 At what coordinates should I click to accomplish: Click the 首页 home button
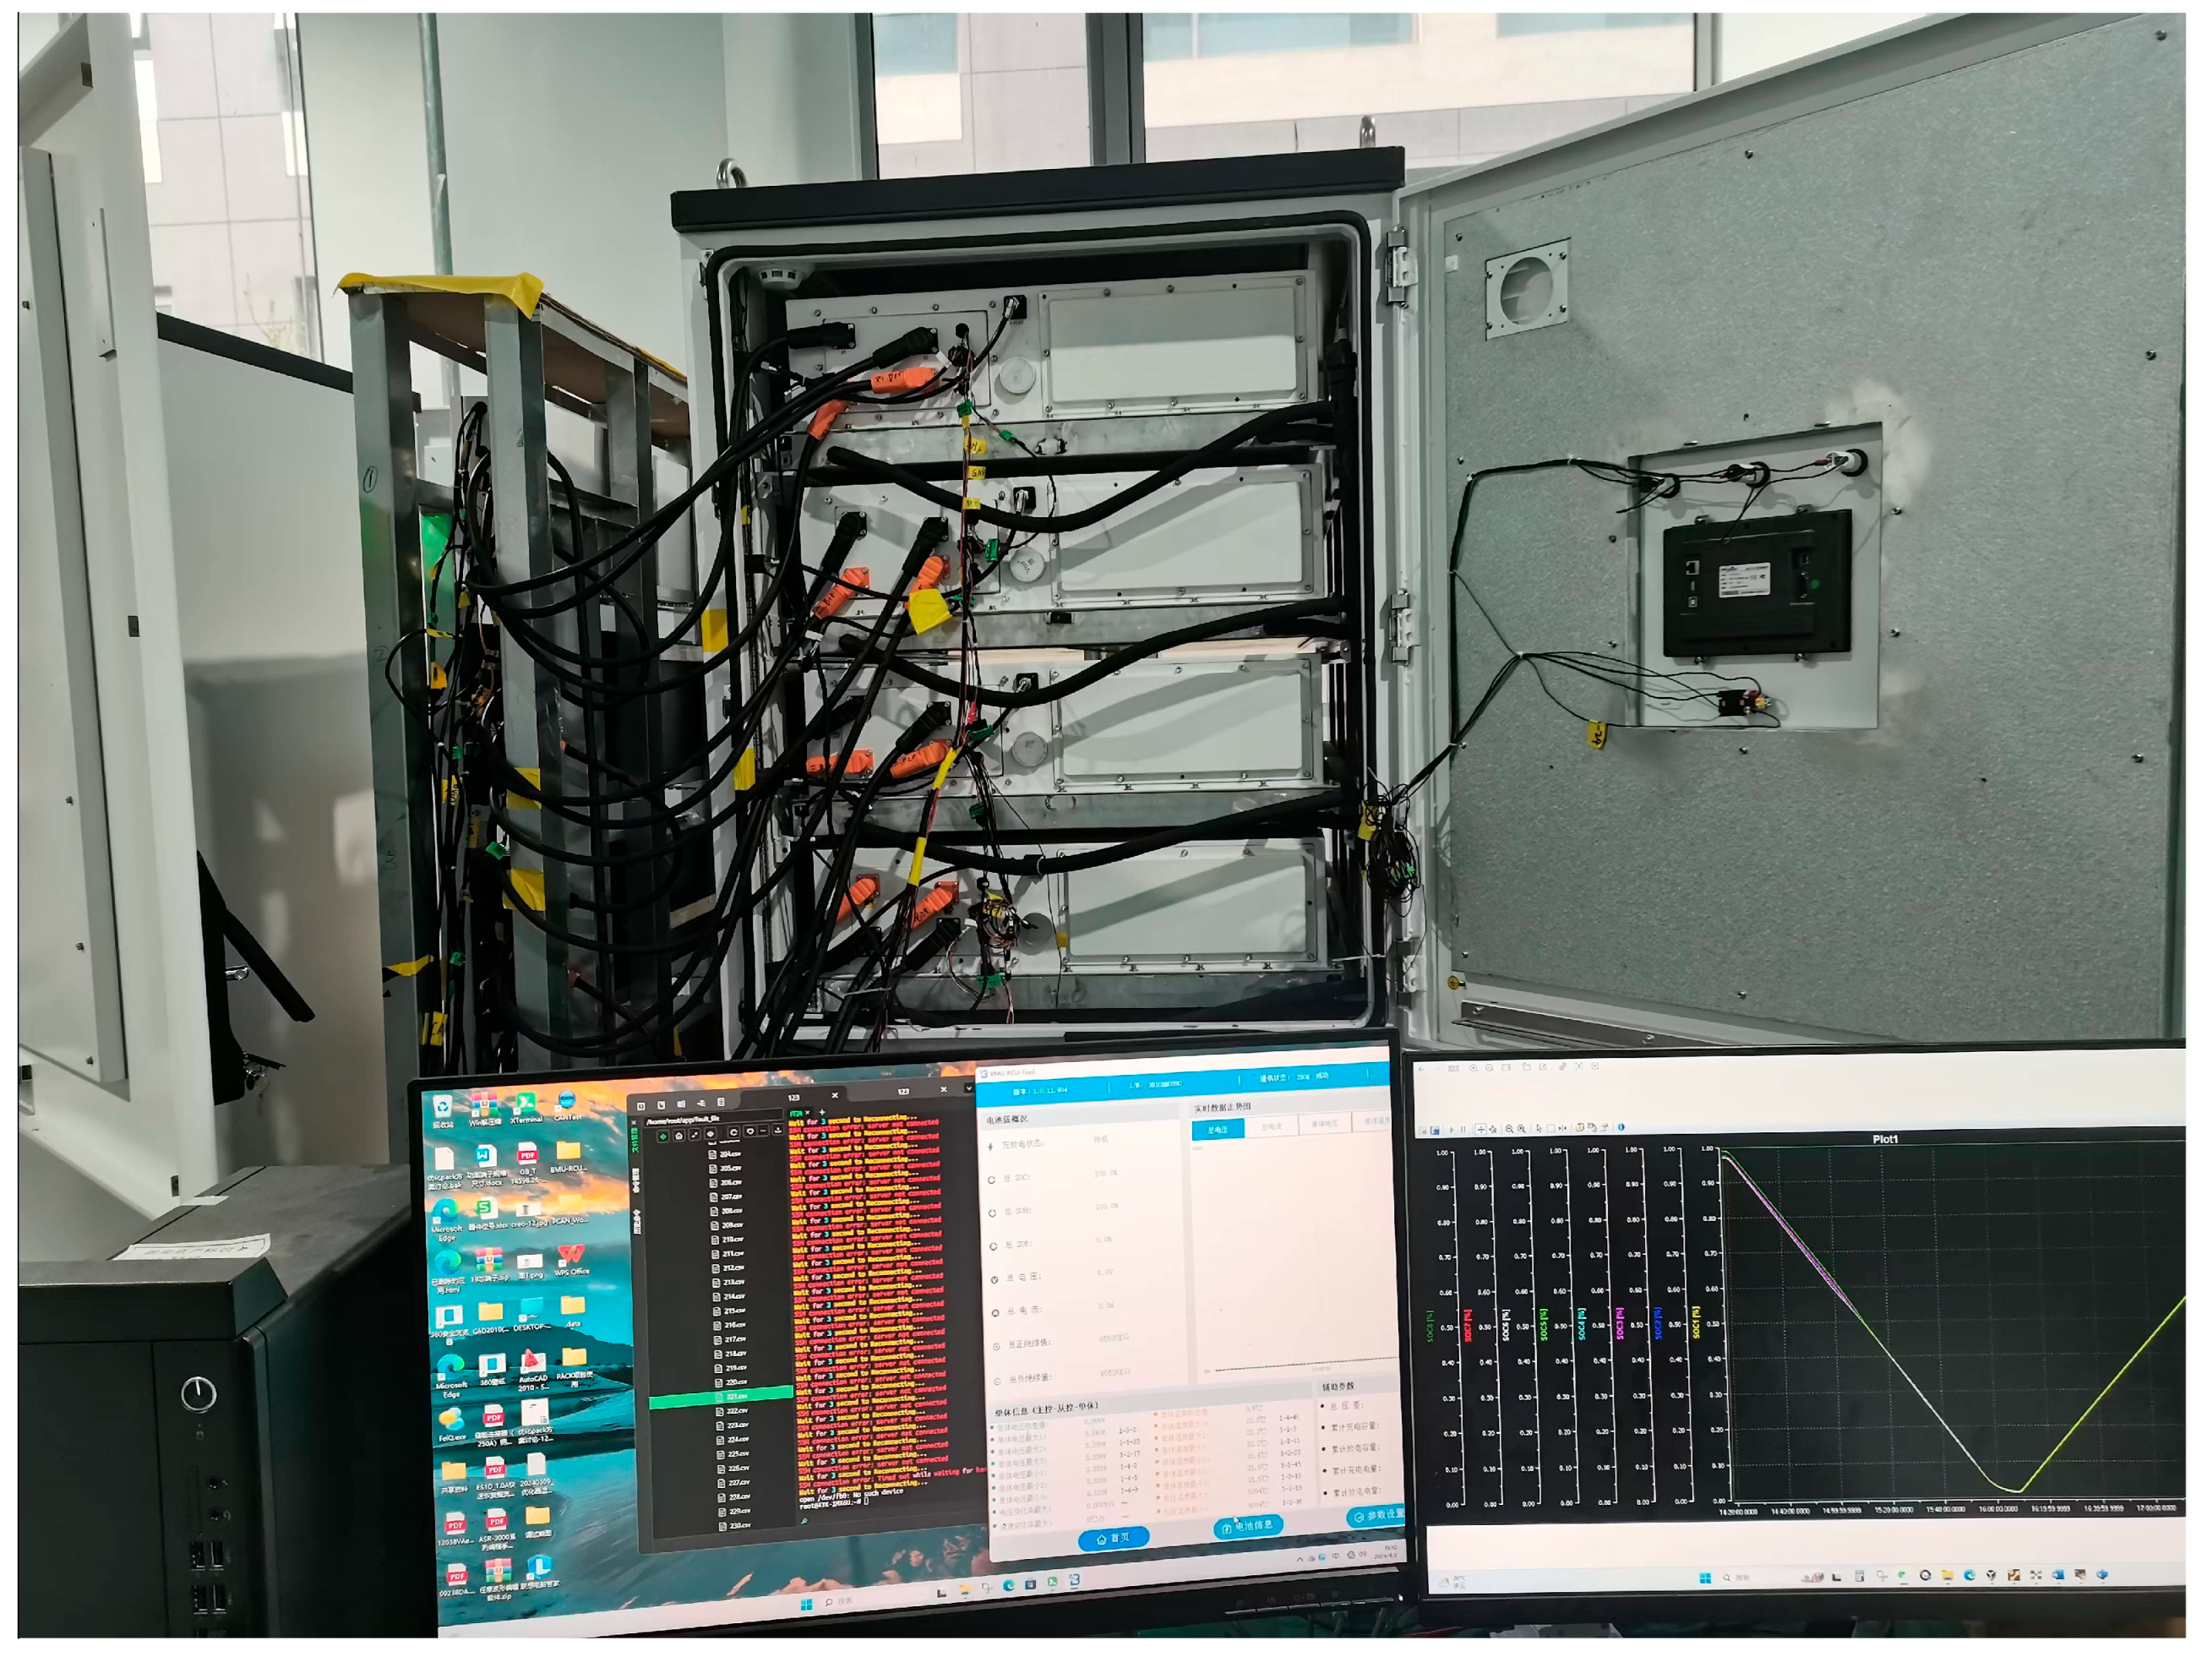[1113, 1539]
